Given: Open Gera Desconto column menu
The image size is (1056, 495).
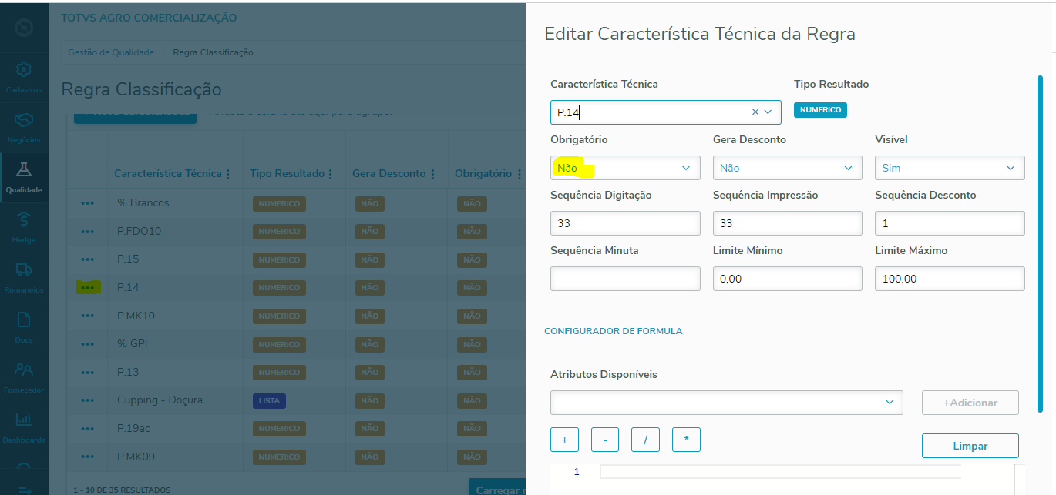Looking at the screenshot, I should tap(432, 175).
